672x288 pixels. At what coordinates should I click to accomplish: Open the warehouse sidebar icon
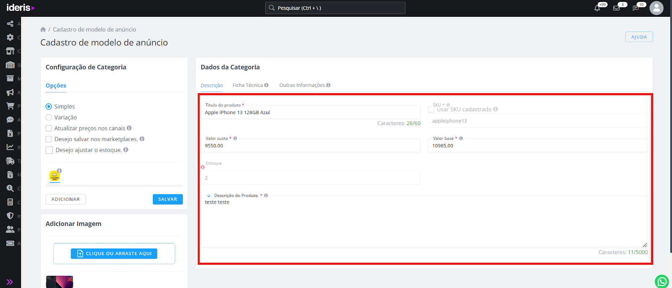(x=10, y=65)
